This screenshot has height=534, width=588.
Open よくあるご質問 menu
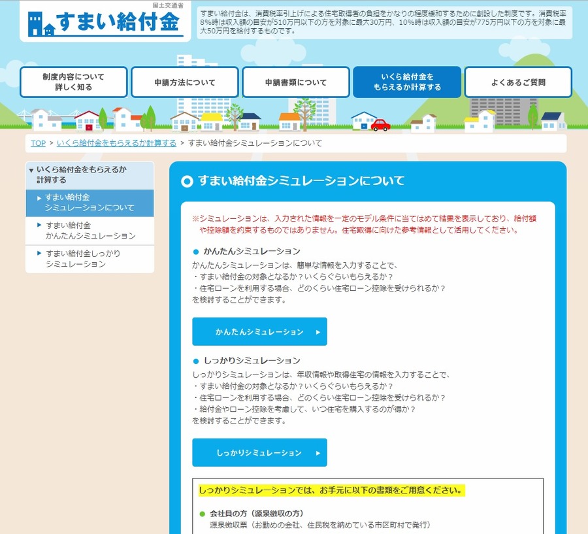click(518, 82)
